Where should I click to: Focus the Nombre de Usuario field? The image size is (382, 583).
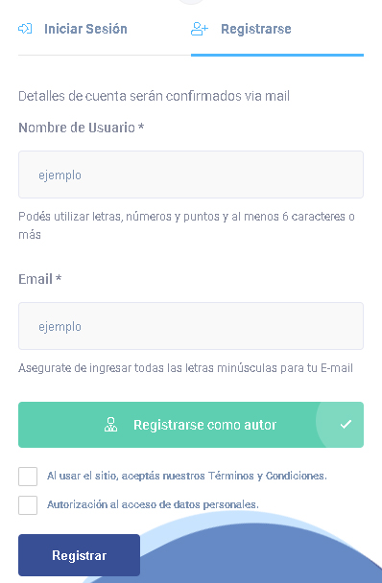191,175
